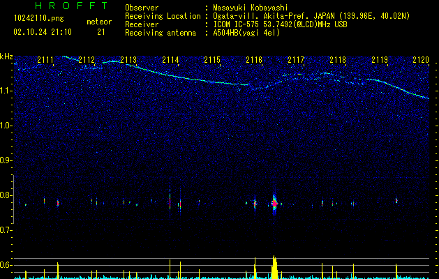Click the grey frequency range bar on the axis
Viewport: 439px width, 279px height.
tap(13, 199)
